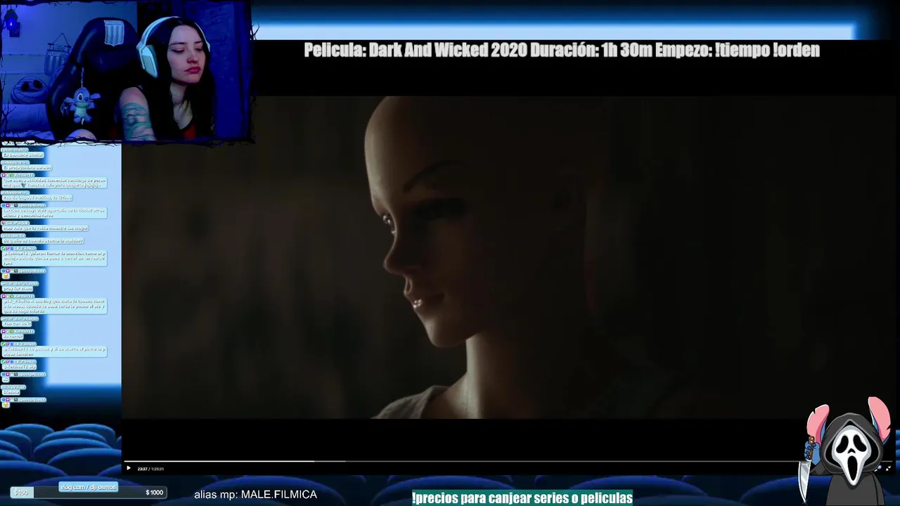Click the 'vlog cam / dji osmos' goal label
This screenshot has height=506, width=900.
click(88, 487)
